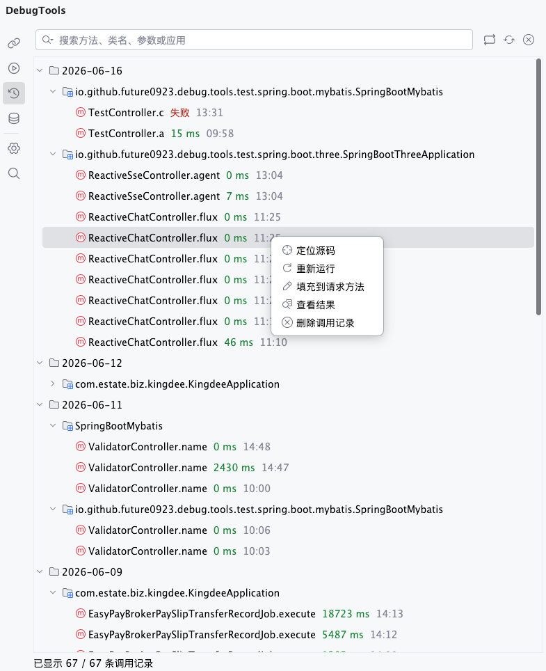Click the 2026-06-12 folder icon
This screenshot has width=546, height=671.
(54, 363)
